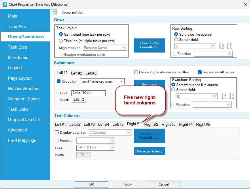Click the Group and Sort grid icon
Screen dimensions: 250x189
[54, 12]
